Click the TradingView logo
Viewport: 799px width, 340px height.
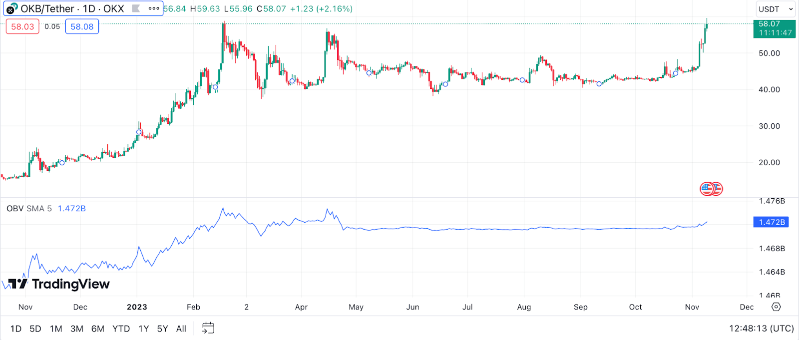point(59,284)
